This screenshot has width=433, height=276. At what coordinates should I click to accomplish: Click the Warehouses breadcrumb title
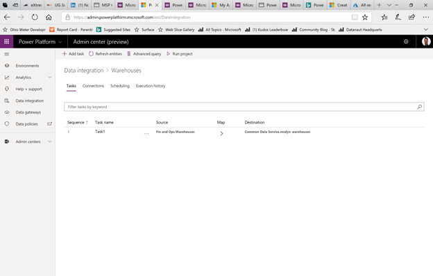pos(126,70)
